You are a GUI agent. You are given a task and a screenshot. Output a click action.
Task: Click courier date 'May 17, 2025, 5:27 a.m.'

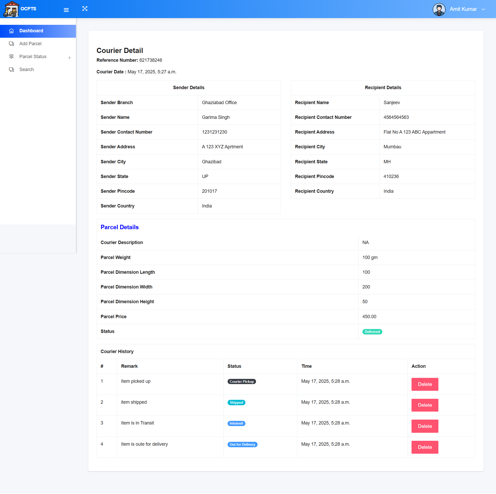[152, 72]
